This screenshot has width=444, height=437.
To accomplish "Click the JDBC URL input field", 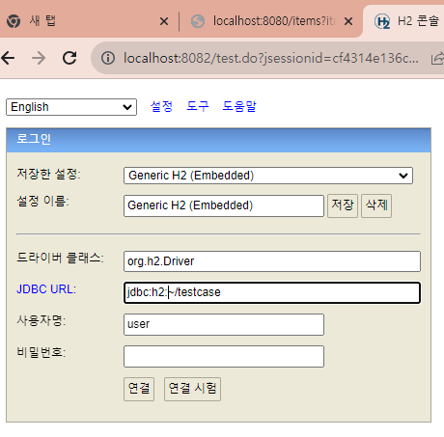I will coord(272,292).
